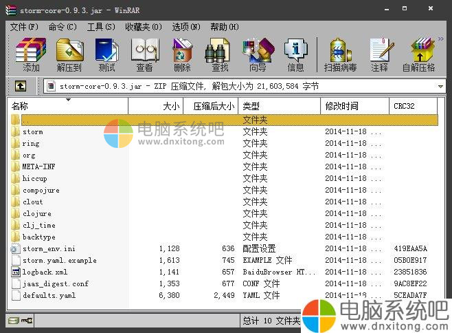Open the Options (选项) menu
The height and width of the screenshot is (333, 452).
186,27
